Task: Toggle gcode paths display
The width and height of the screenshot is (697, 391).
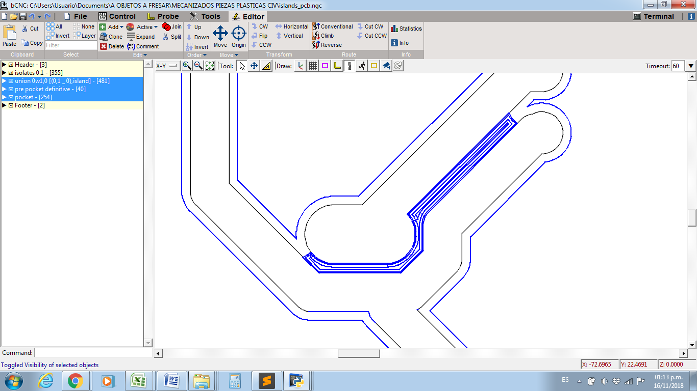Action: (350, 66)
